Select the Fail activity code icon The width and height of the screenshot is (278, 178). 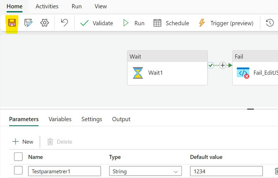coord(243,73)
